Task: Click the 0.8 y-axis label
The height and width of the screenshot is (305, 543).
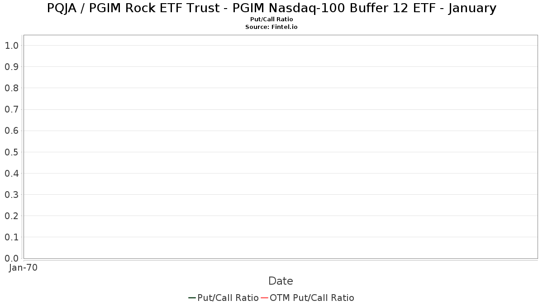Action: [x=11, y=88]
